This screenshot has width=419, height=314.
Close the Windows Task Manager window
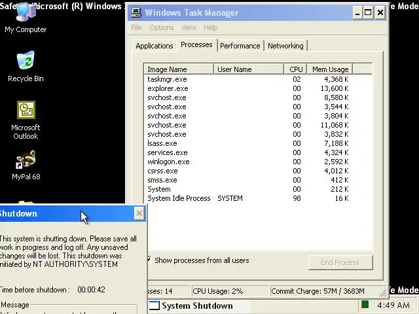pyautogui.click(x=380, y=12)
